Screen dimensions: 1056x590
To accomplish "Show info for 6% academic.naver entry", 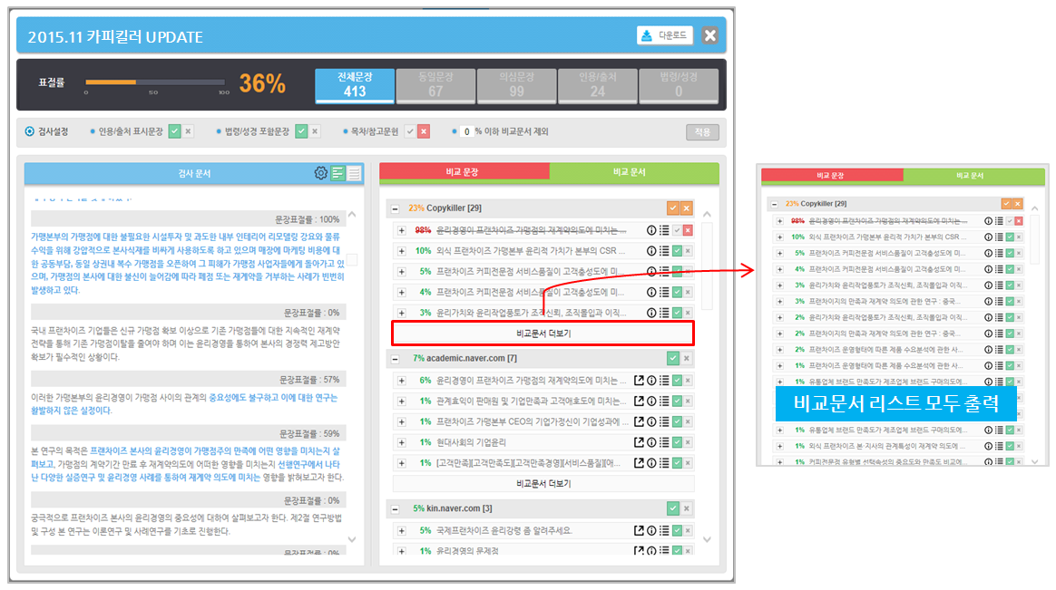I will (651, 380).
